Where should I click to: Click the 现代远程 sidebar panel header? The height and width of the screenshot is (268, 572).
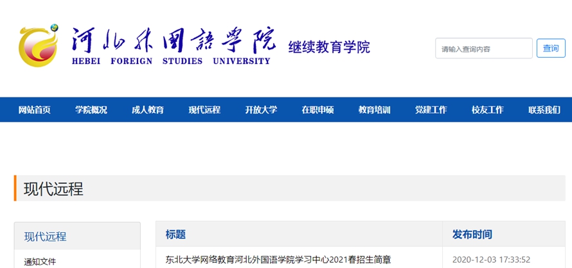point(77,237)
